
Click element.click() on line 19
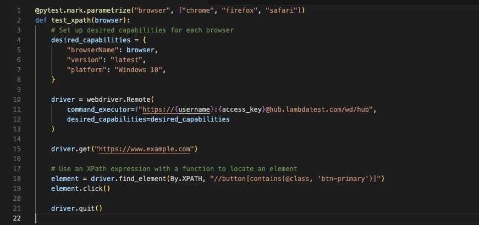(81, 189)
